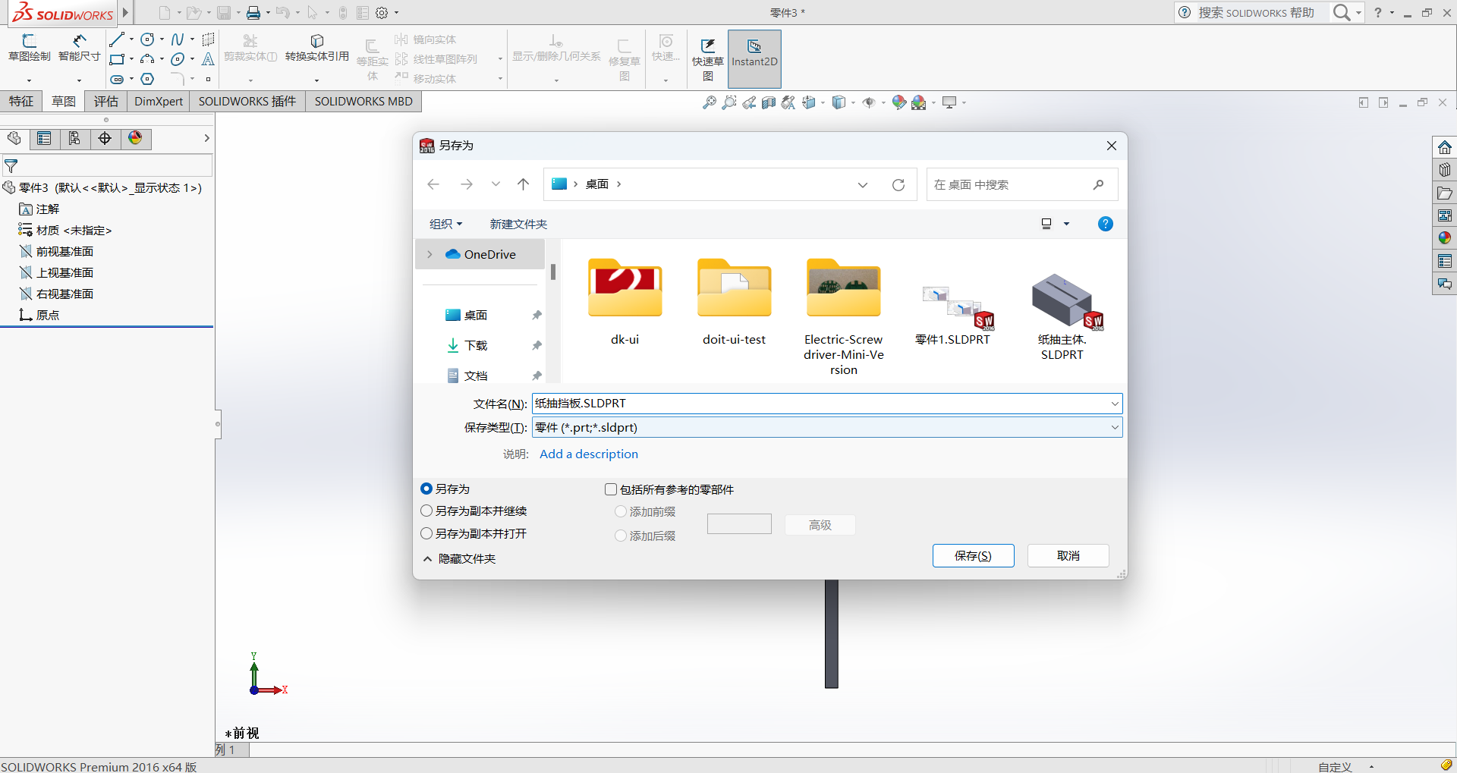Click the 保存(S) button
Viewport: 1457px width, 773px height.
click(973, 555)
